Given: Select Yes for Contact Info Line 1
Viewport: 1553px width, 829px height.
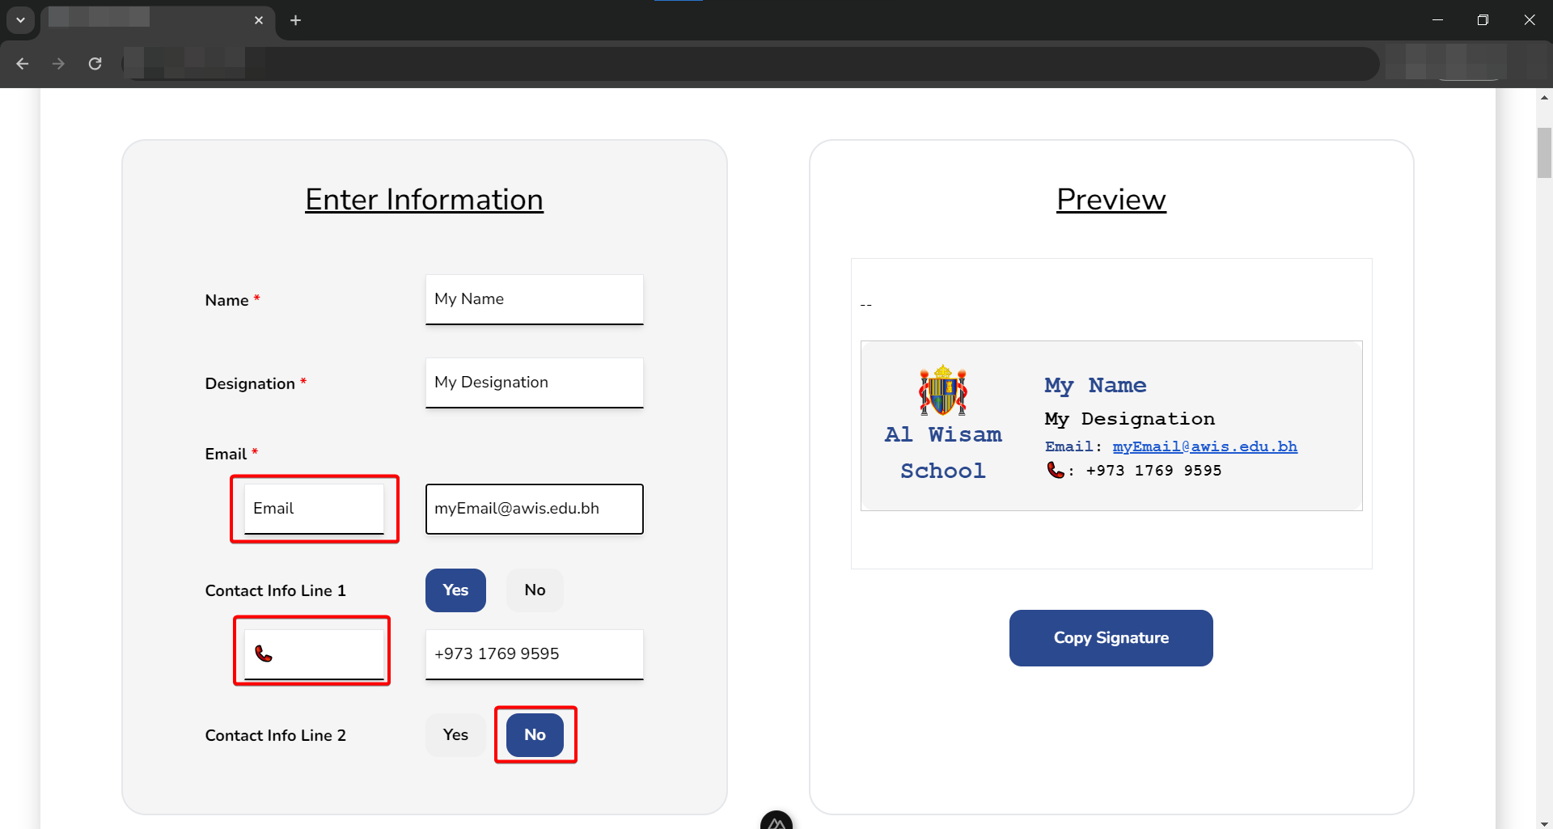Looking at the screenshot, I should (455, 590).
